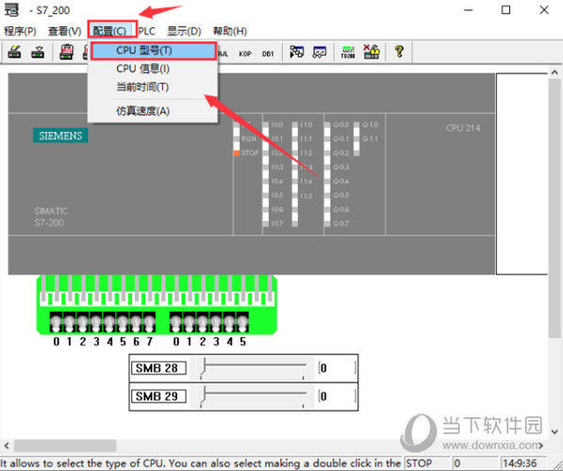
Task: Click the I1.5 input LED
Action: coord(295,196)
